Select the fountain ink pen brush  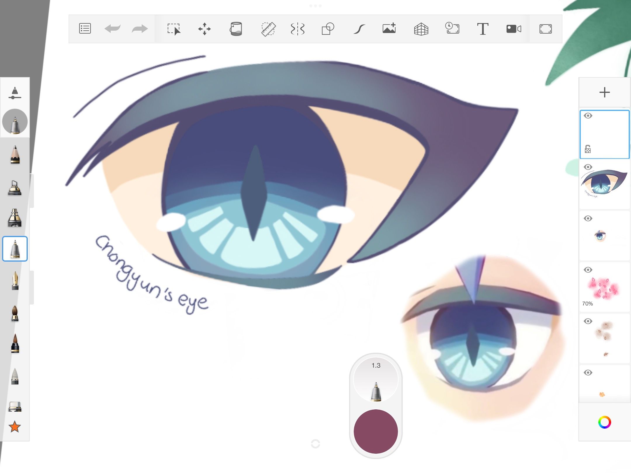(15, 280)
